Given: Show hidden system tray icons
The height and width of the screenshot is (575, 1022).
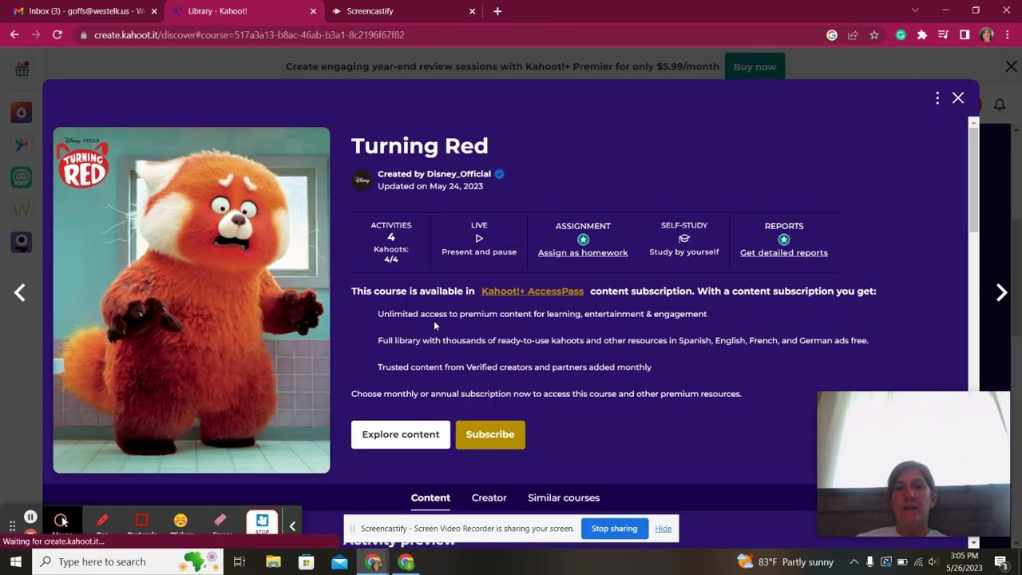Looking at the screenshot, I should (x=854, y=562).
